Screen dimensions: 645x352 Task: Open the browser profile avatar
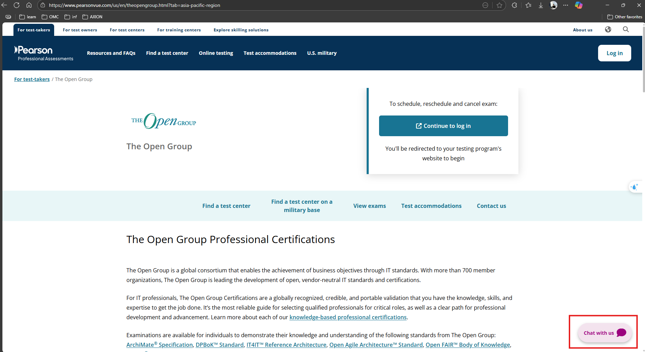[x=554, y=5]
